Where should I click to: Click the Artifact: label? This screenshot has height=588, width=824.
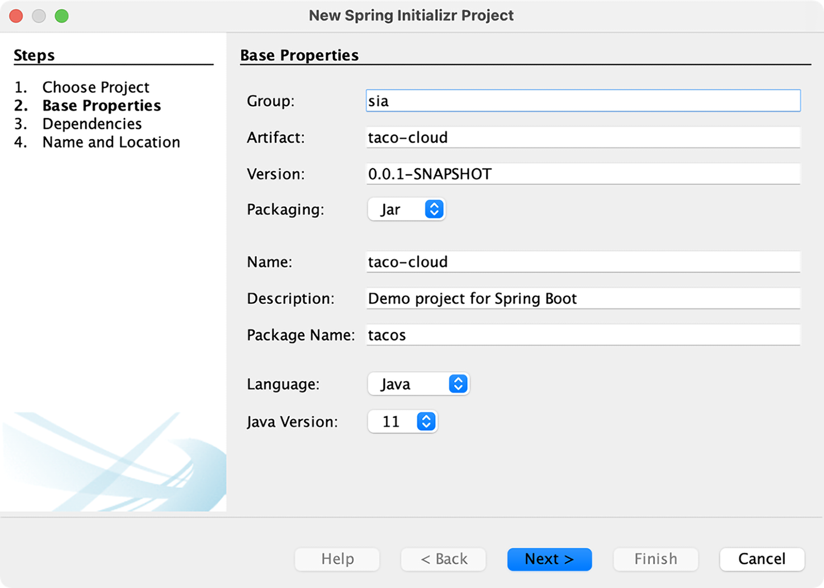(x=276, y=137)
